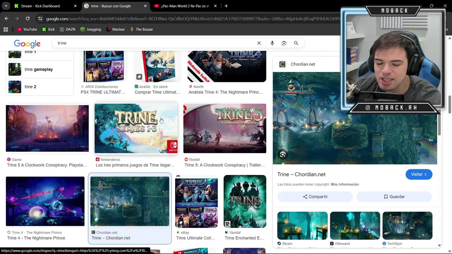Click the large Trine preview image
This screenshot has width=452, height=254.
pos(355,118)
